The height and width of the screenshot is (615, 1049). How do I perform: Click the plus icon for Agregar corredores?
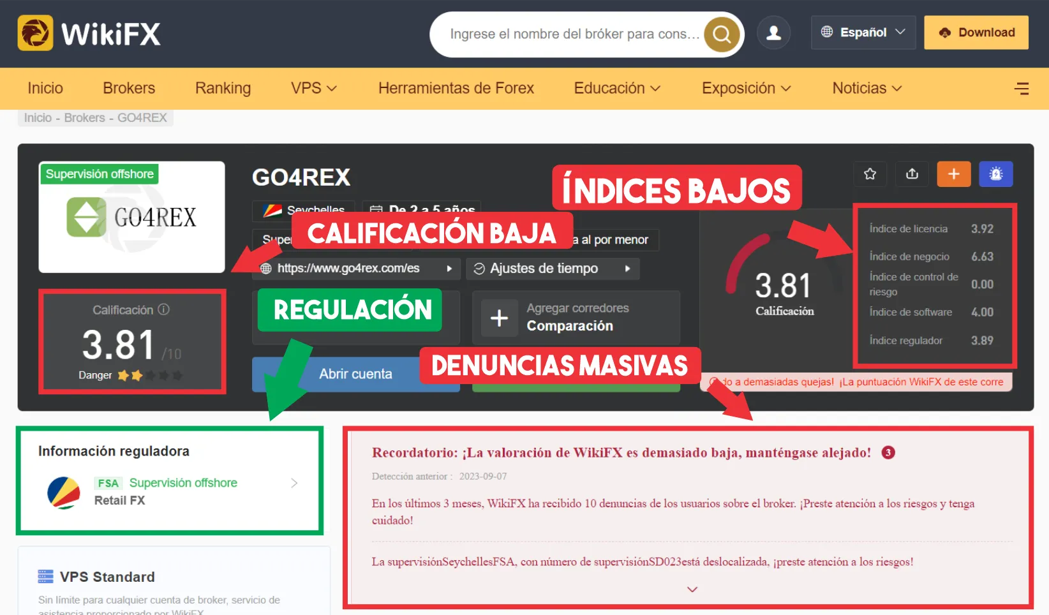499,318
